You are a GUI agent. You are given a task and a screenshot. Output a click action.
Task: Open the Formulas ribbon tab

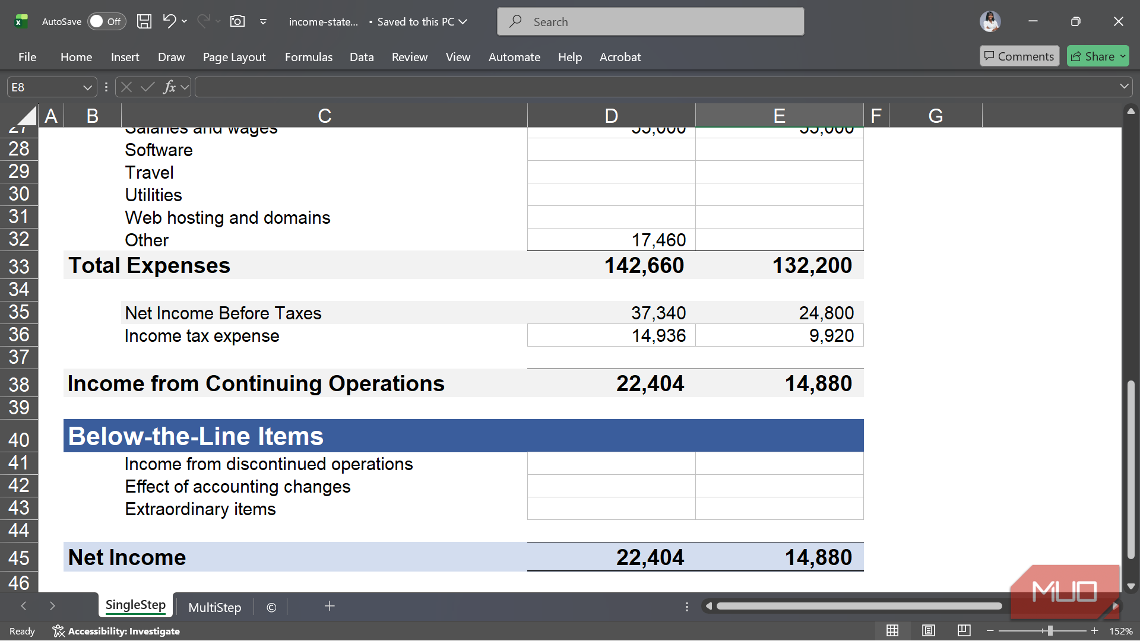[309, 57]
